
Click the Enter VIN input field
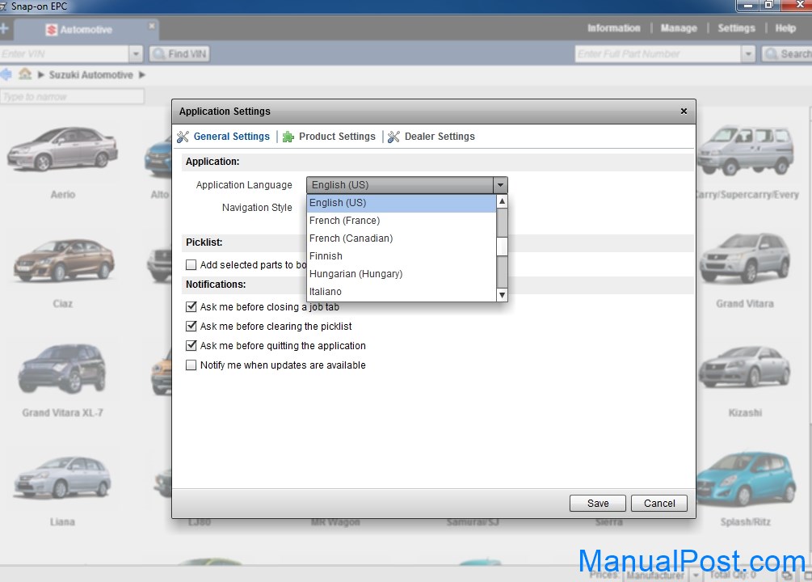coord(64,54)
